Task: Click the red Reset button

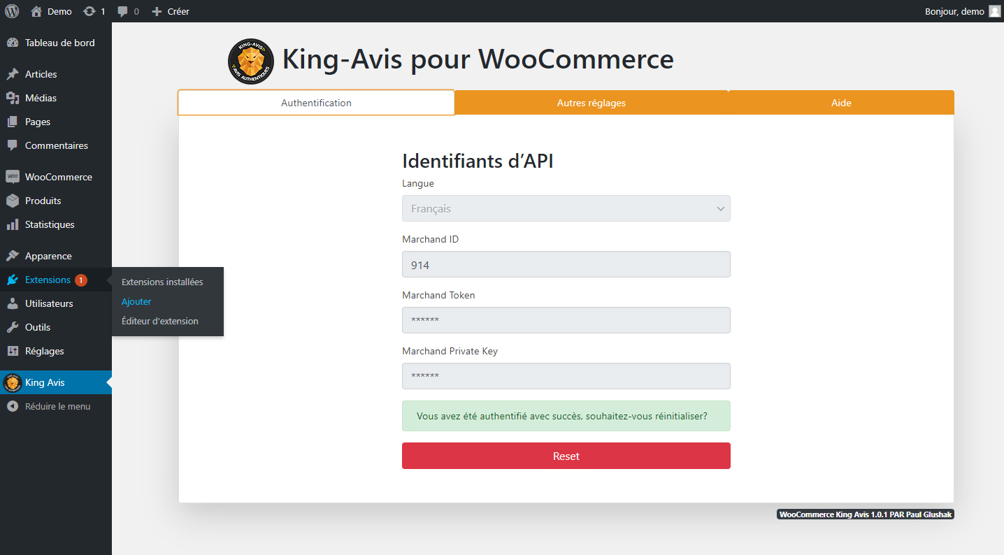Action: tap(566, 456)
